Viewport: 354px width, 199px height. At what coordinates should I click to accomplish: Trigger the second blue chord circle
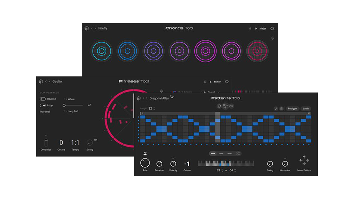tap(128, 51)
